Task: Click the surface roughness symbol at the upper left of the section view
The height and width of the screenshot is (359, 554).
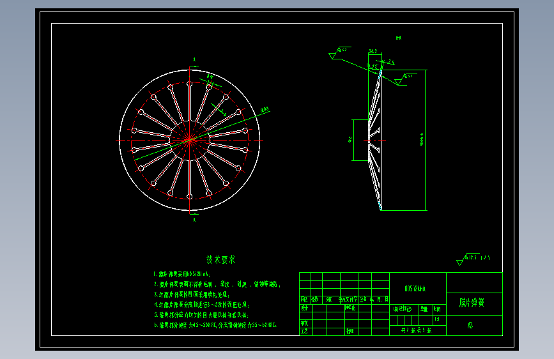Action: coord(339,52)
